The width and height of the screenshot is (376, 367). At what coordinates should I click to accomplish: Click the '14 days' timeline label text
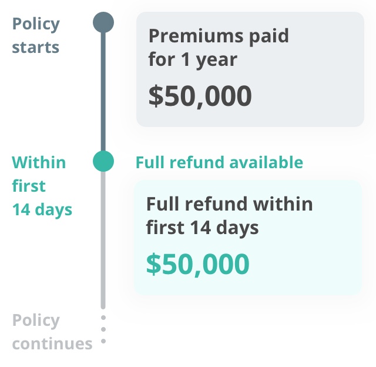42,210
